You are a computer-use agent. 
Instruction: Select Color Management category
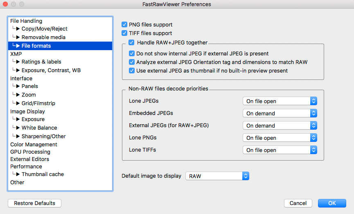click(x=34, y=144)
